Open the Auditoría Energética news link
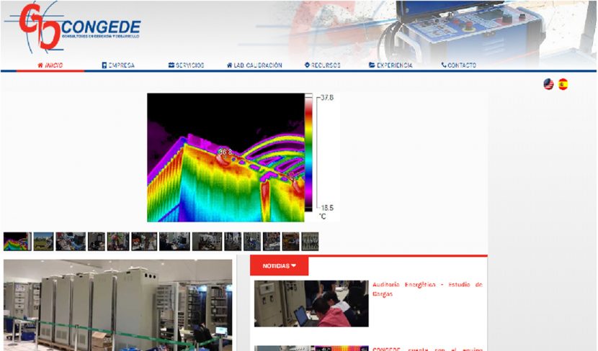The height and width of the screenshot is (351, 598). pos(427,289)
